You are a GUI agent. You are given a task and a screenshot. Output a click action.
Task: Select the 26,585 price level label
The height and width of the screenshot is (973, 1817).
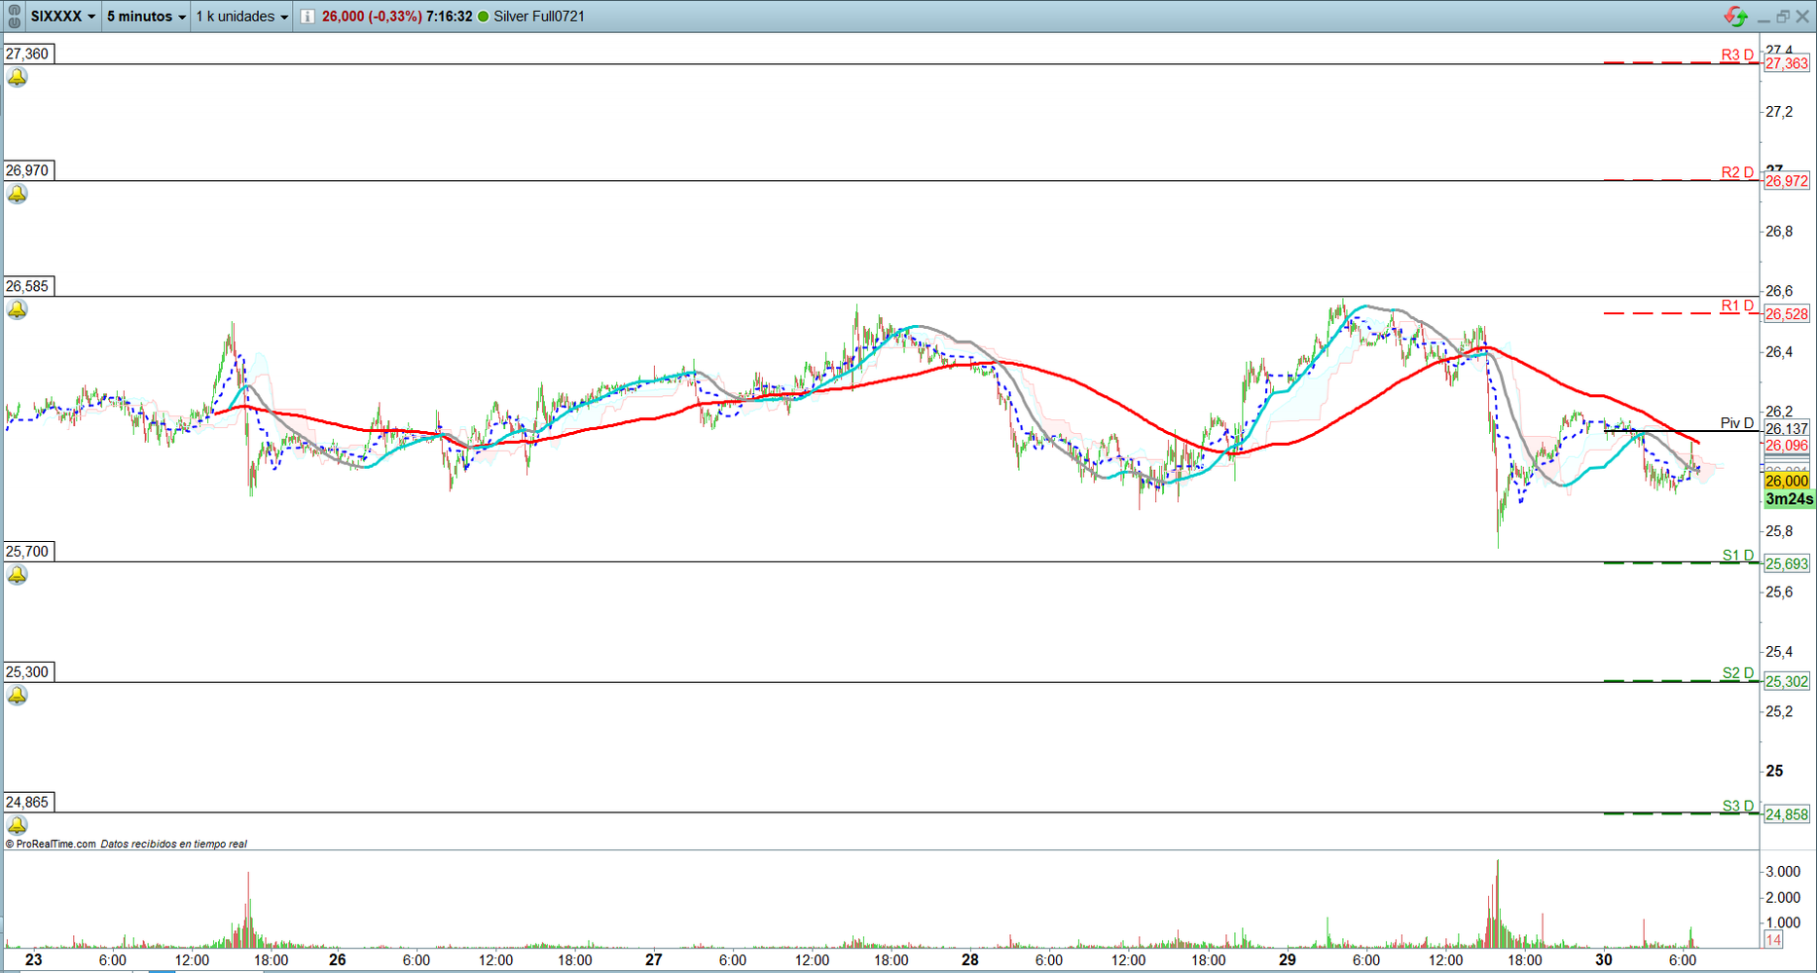tap(28, 286)
